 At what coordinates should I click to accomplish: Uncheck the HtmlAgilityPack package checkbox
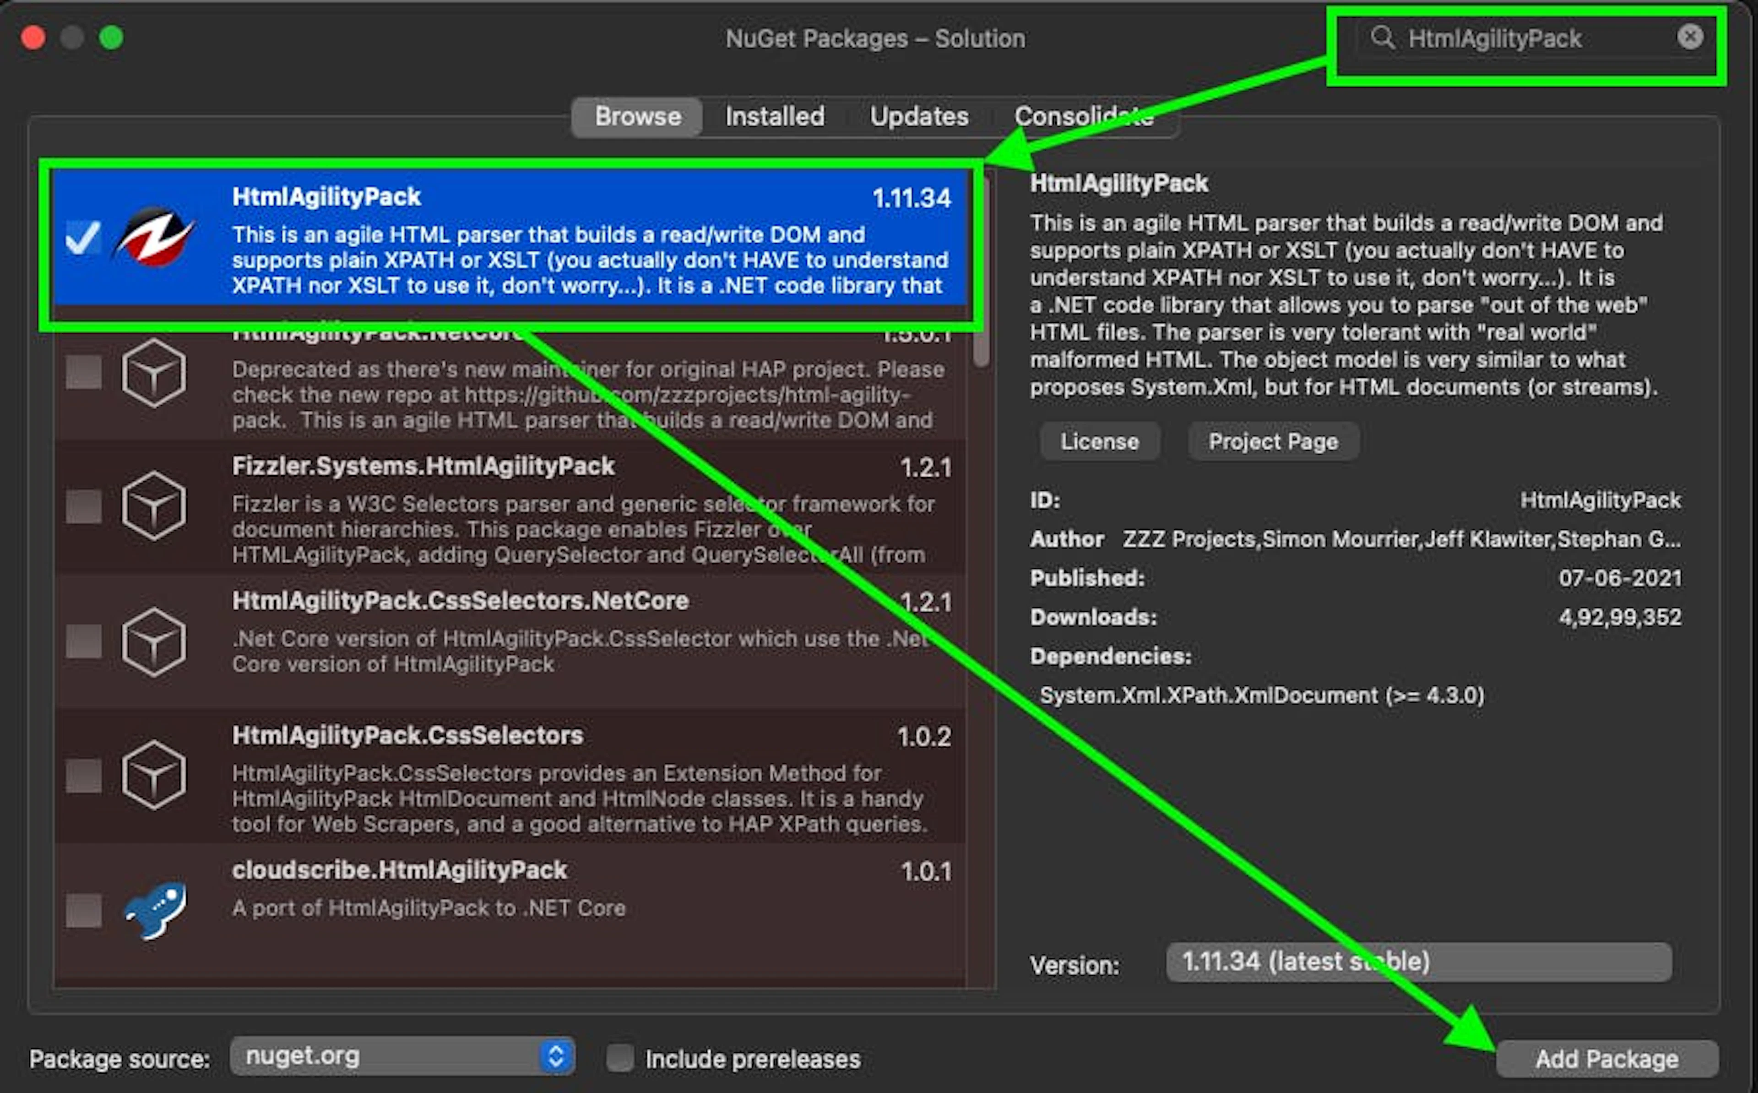point(83,237)
